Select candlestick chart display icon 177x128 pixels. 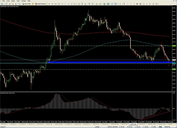82,4
